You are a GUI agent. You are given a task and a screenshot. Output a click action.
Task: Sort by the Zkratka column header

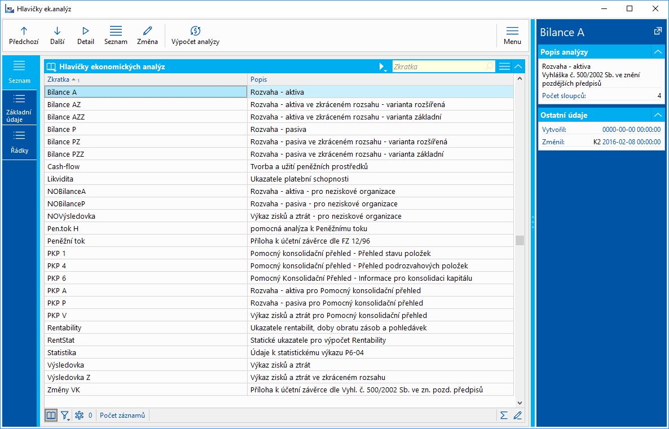[x=146, y=79]
